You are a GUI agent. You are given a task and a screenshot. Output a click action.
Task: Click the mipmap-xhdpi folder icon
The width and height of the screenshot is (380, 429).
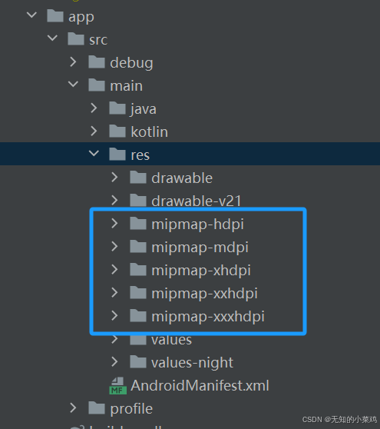138,269
